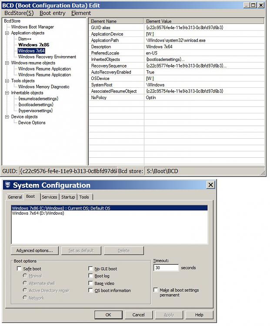270x326 pixels.
Task: Select Windows Recovery Environment tree item
Action: tap(47, 57)
